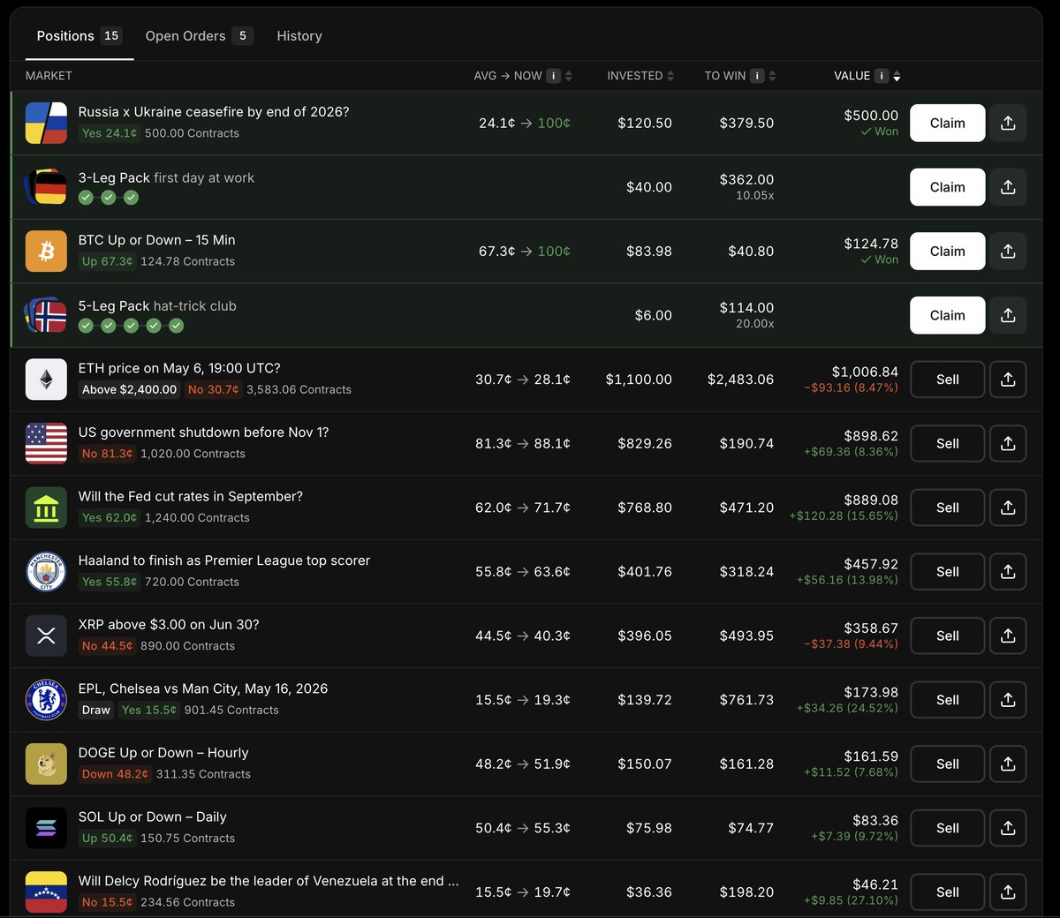The height and width of the screenshot is (918, 1060).
Task: Share the 5-Leg Pack hat-trick club position
Action: pyautogui.click(x=1008, y=315)
